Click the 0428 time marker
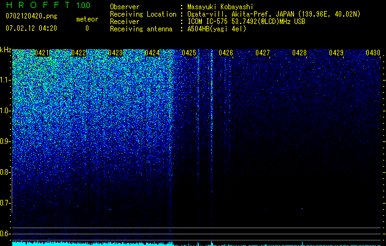386x246 pixels. [x=299, y=53]
